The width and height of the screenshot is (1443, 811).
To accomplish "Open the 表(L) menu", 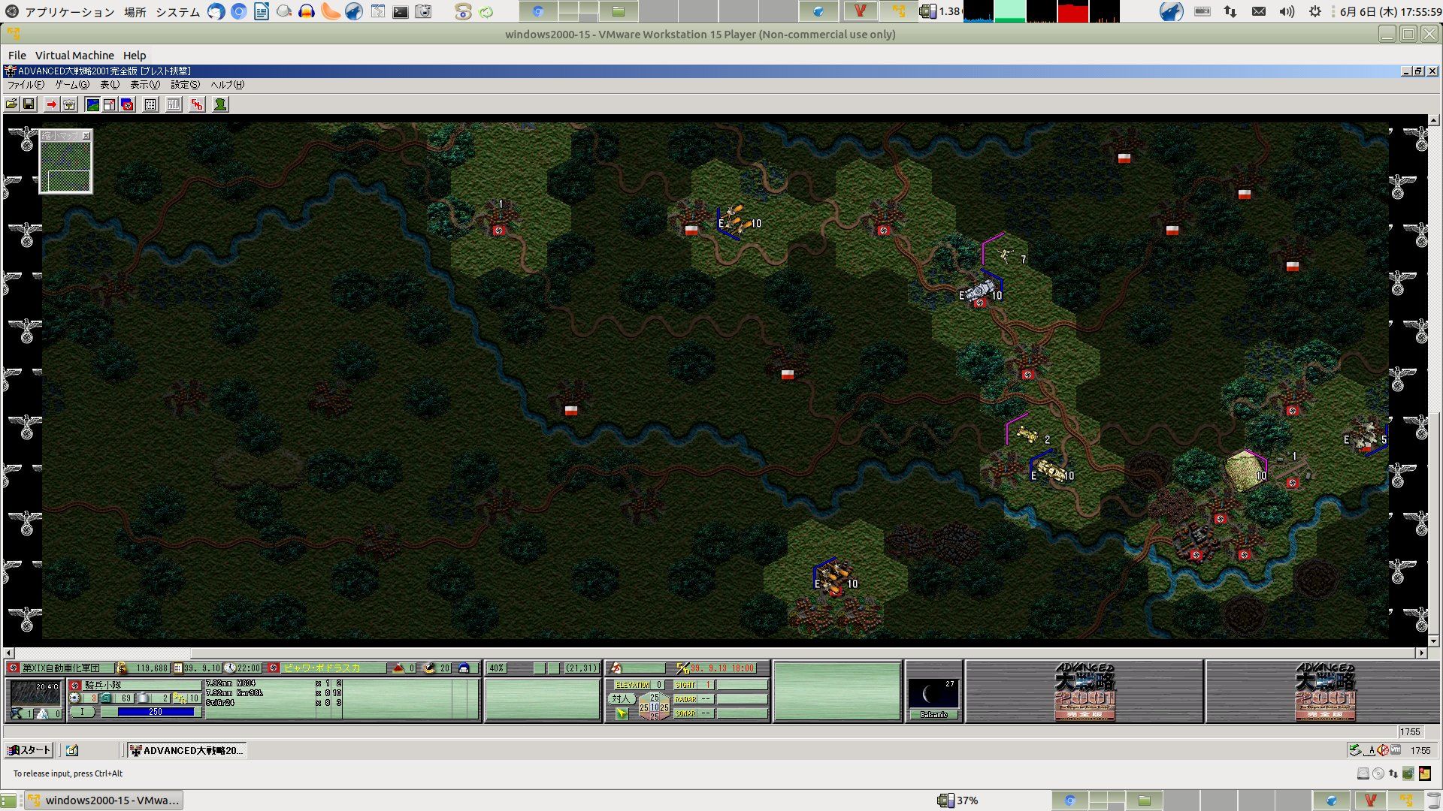I will [110, 85].
